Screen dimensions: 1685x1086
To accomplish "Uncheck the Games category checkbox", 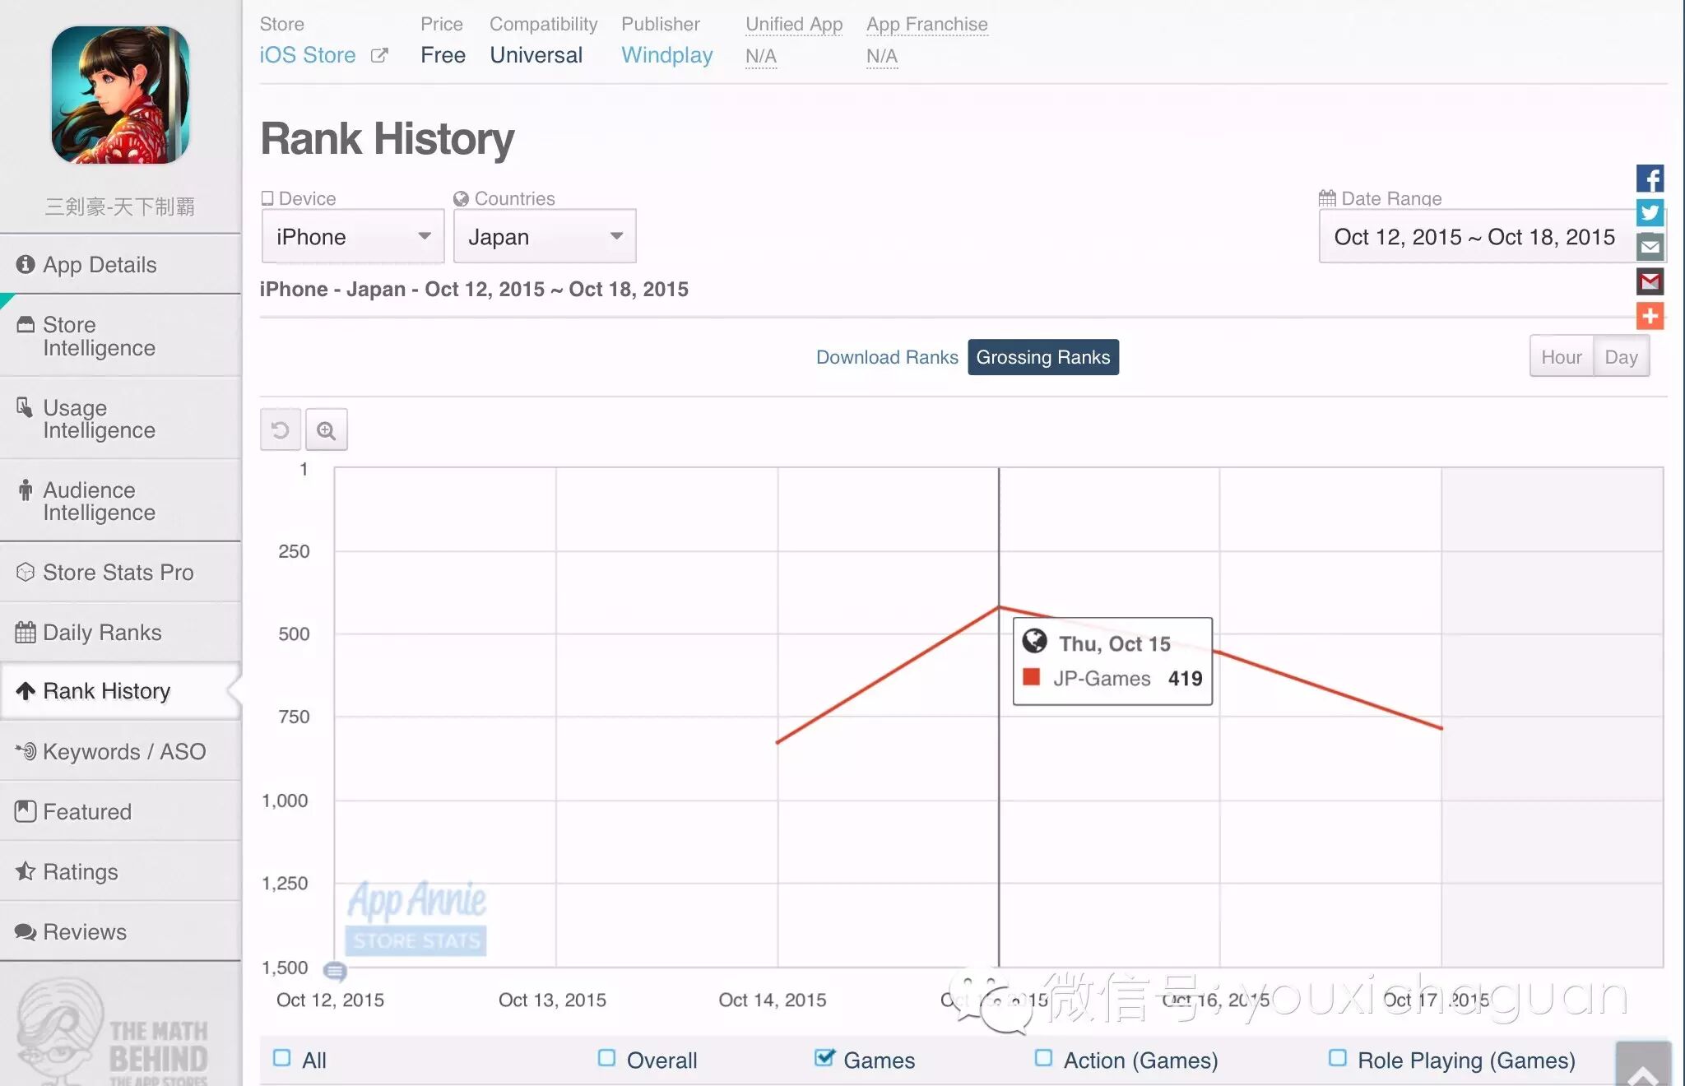I will pyautogui.click(x=824, y=1058).
